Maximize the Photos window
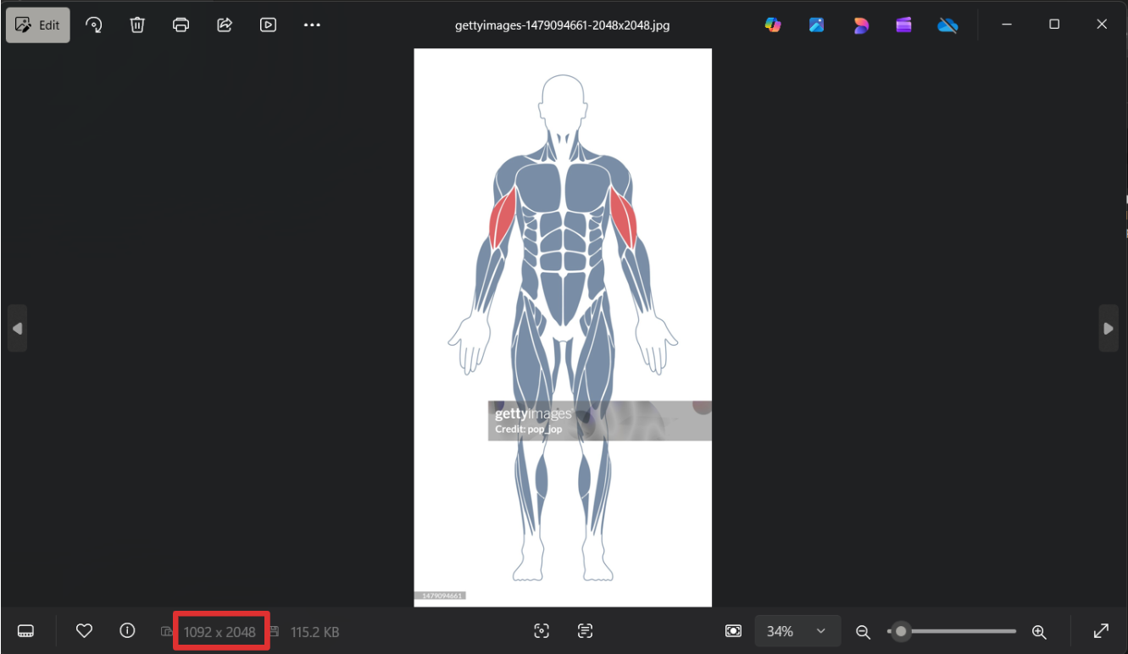Image resolution: width=1128 pixels, height=654 pixels. point(1054,25)
